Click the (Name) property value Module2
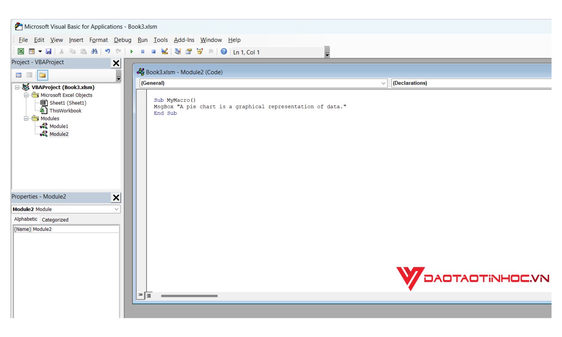The width and height of the screenshot is (562, 337). 76,229
